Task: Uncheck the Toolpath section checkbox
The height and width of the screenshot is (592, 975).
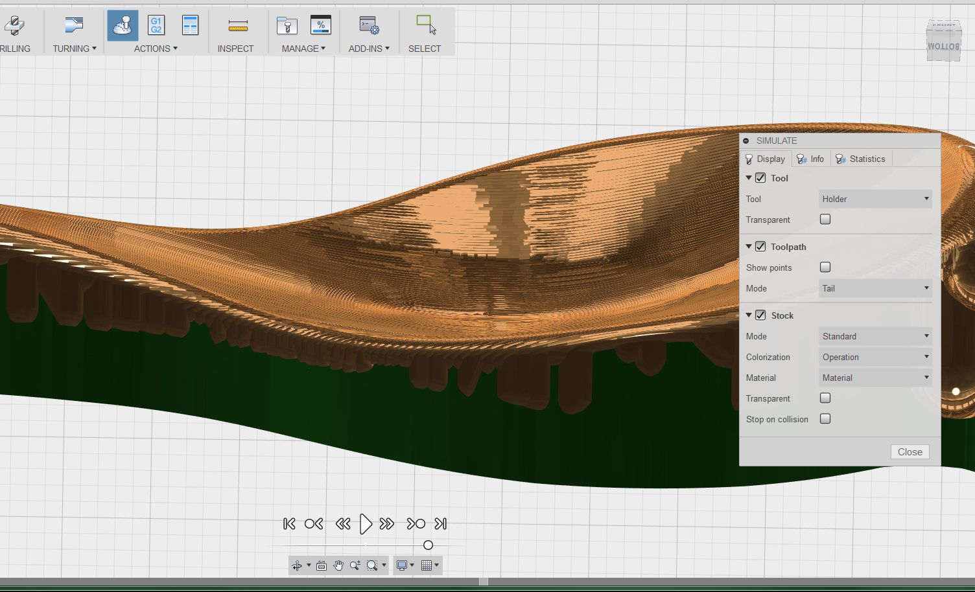Action: 761,247
